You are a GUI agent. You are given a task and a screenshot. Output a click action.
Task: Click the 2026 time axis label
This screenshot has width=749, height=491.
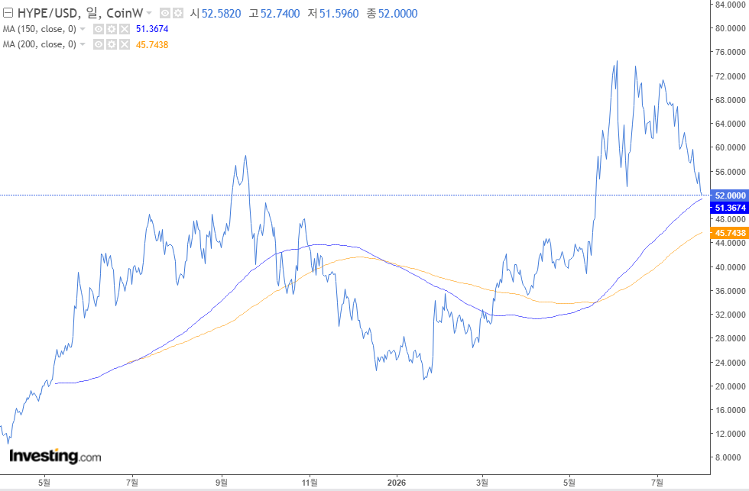pyautogui.click(x=397, y=483)
